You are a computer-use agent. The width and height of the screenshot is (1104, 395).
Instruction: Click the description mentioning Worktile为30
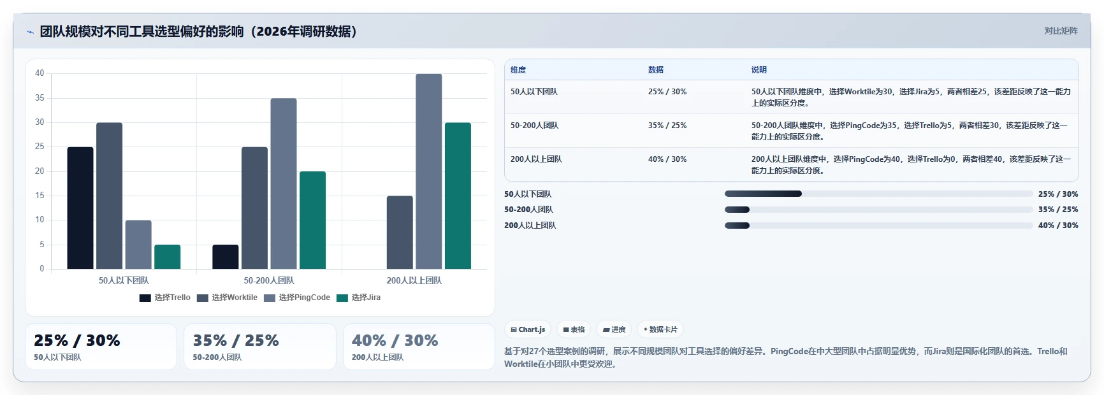tap(912, 97)
